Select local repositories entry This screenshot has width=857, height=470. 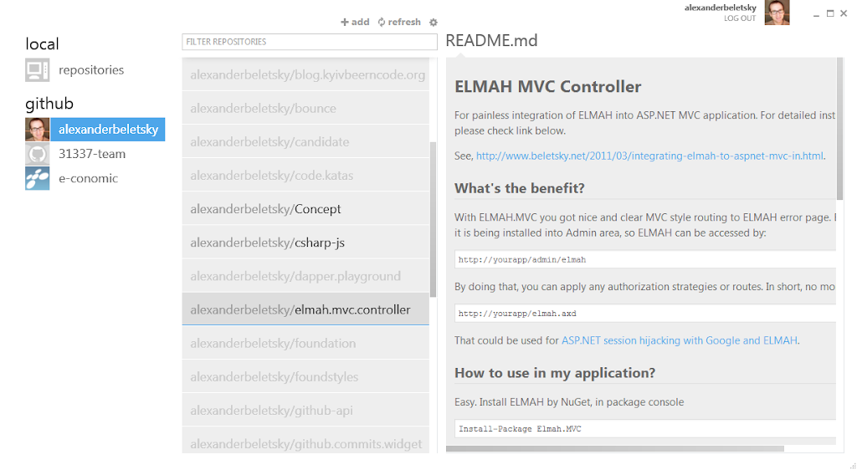91,70
